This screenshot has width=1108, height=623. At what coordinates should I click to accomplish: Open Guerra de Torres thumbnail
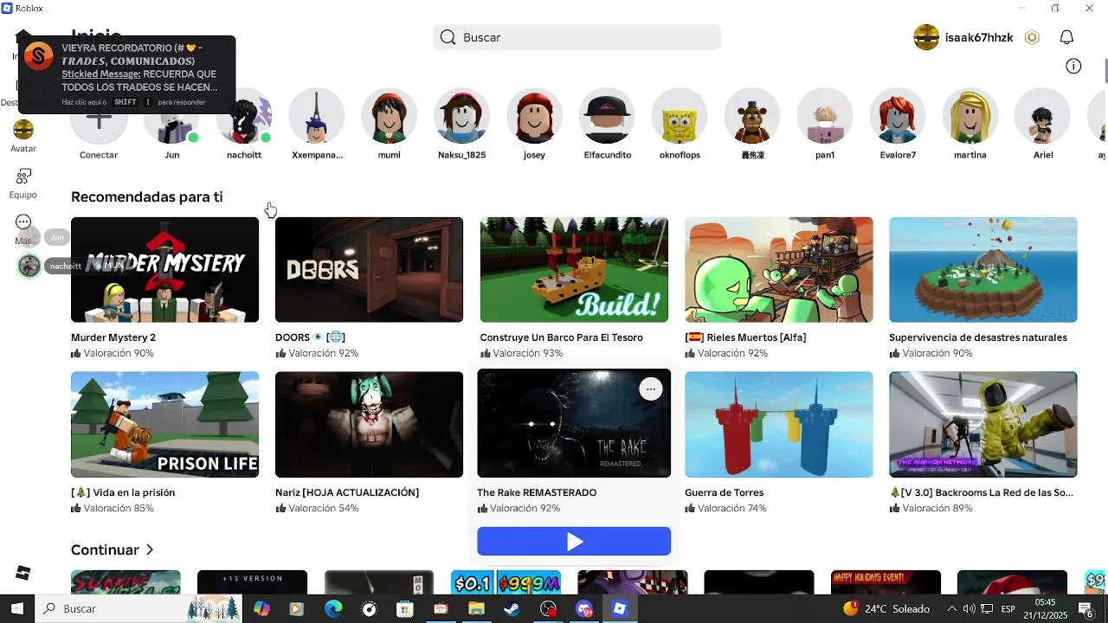coord(779,425)
